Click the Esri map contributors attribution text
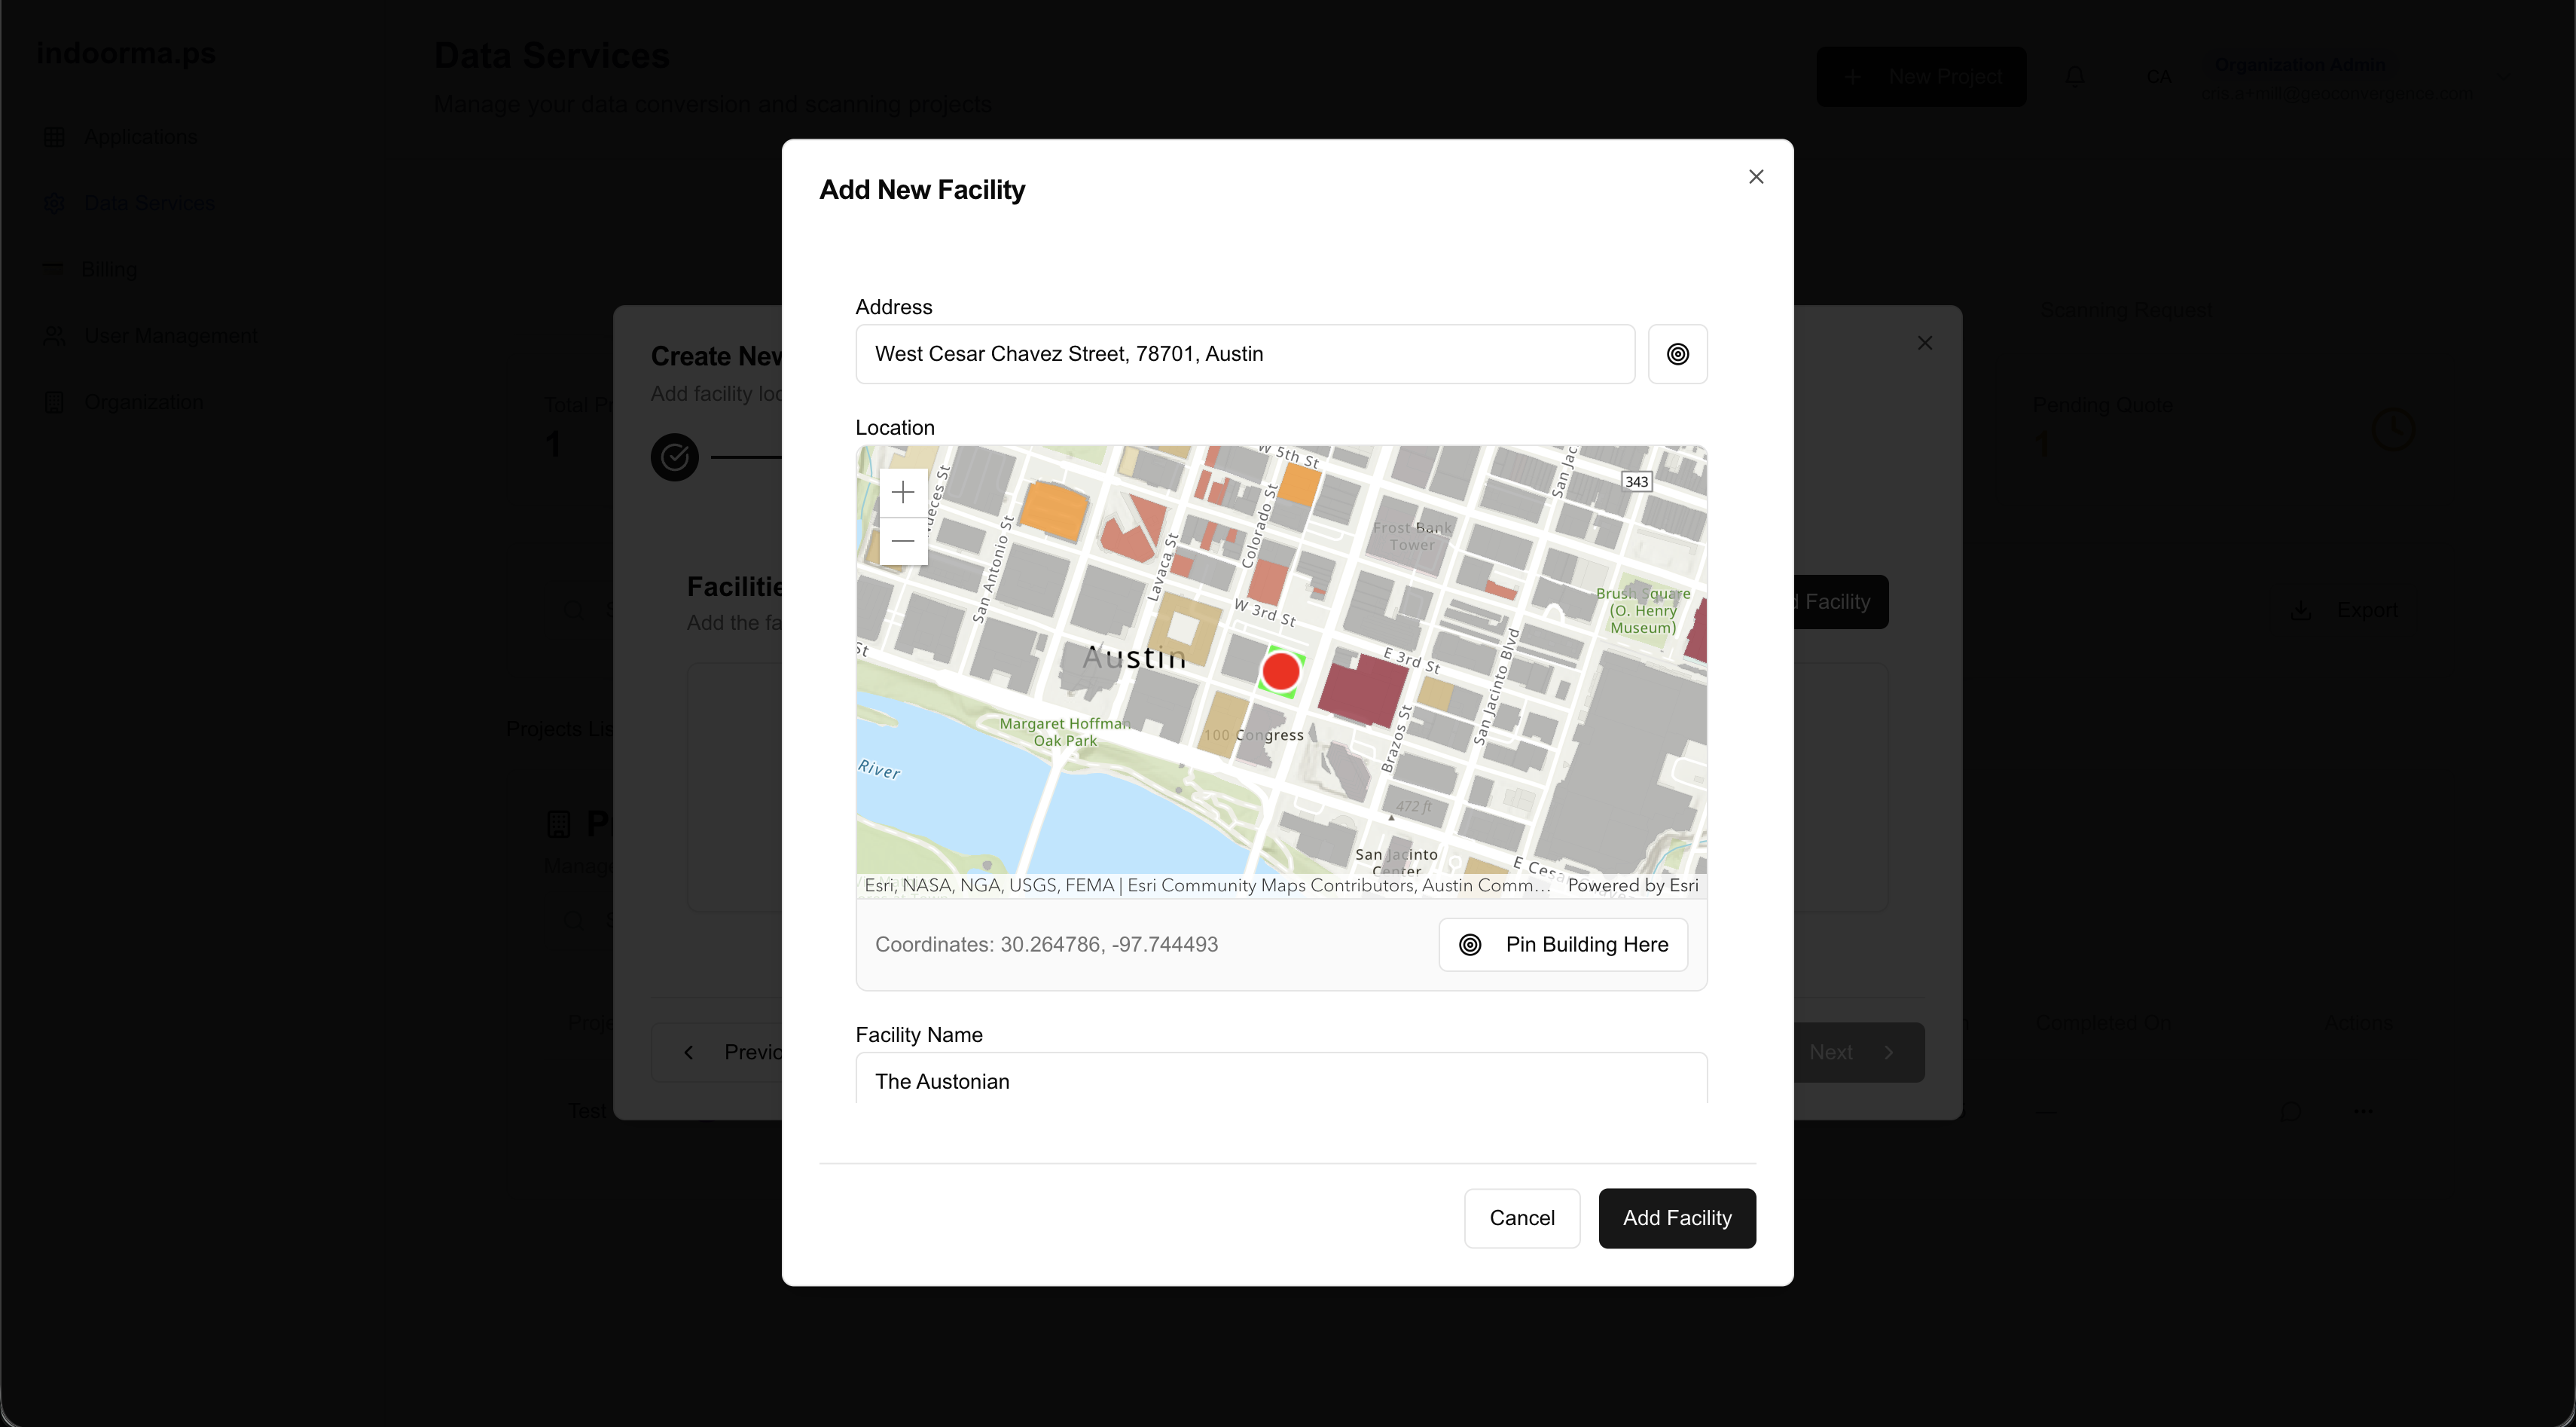 point(1207,885)
